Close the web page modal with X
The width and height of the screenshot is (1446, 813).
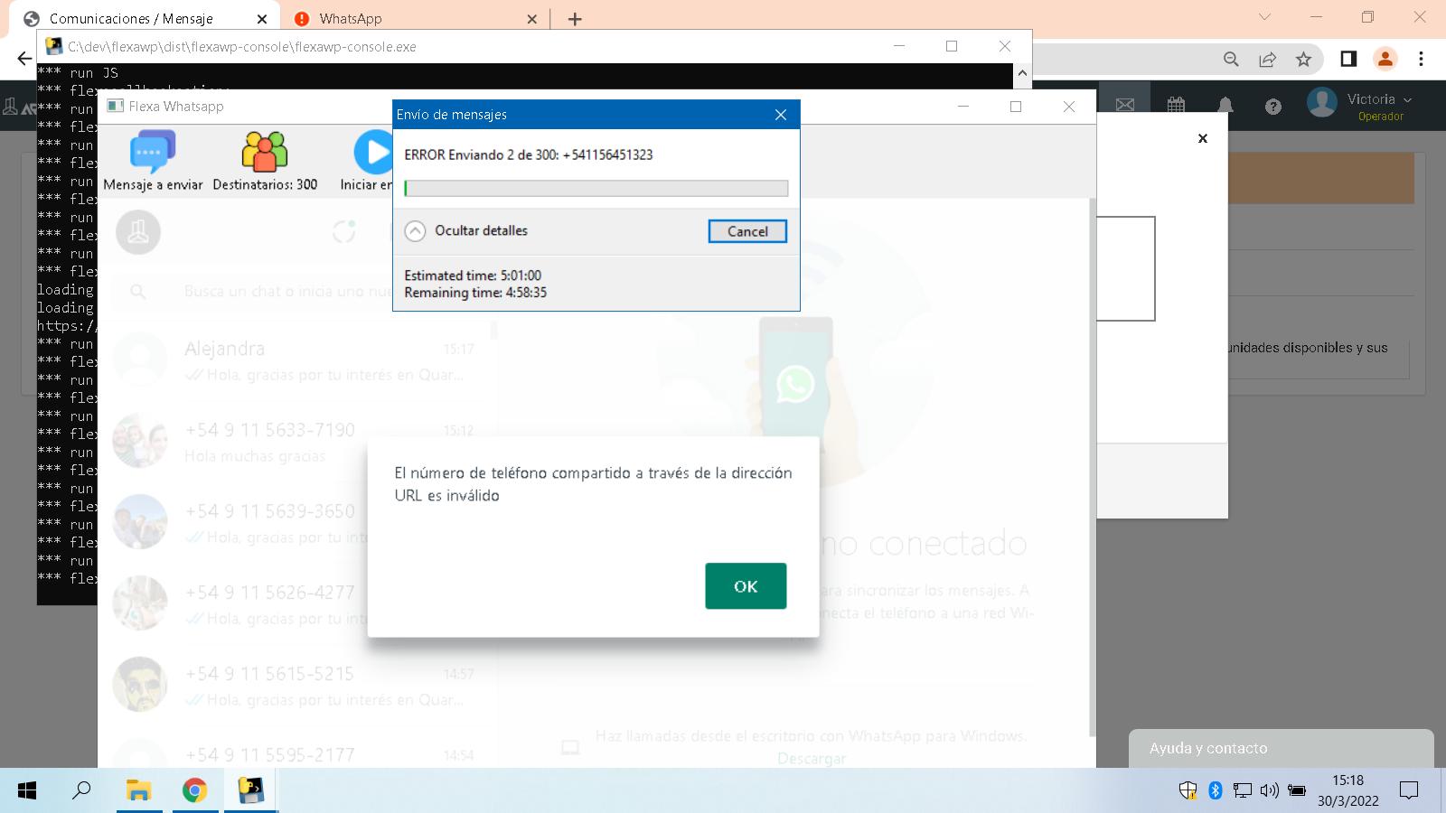click(x=1202, y=138)
